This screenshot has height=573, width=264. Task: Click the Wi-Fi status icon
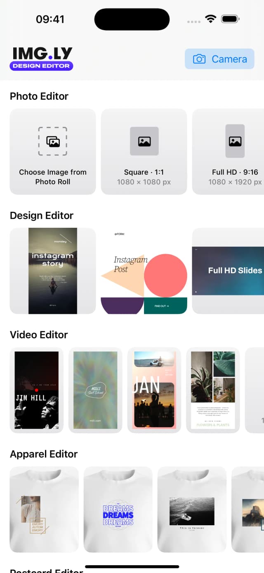[x=211, y=19]
